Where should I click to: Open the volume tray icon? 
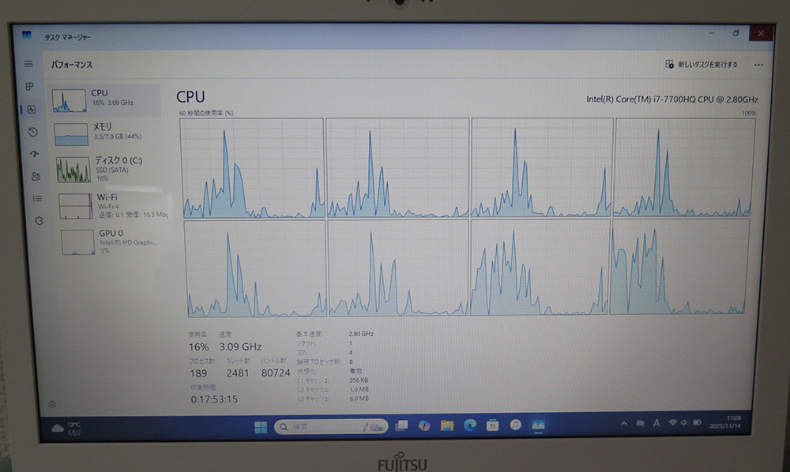coord(684,423)
